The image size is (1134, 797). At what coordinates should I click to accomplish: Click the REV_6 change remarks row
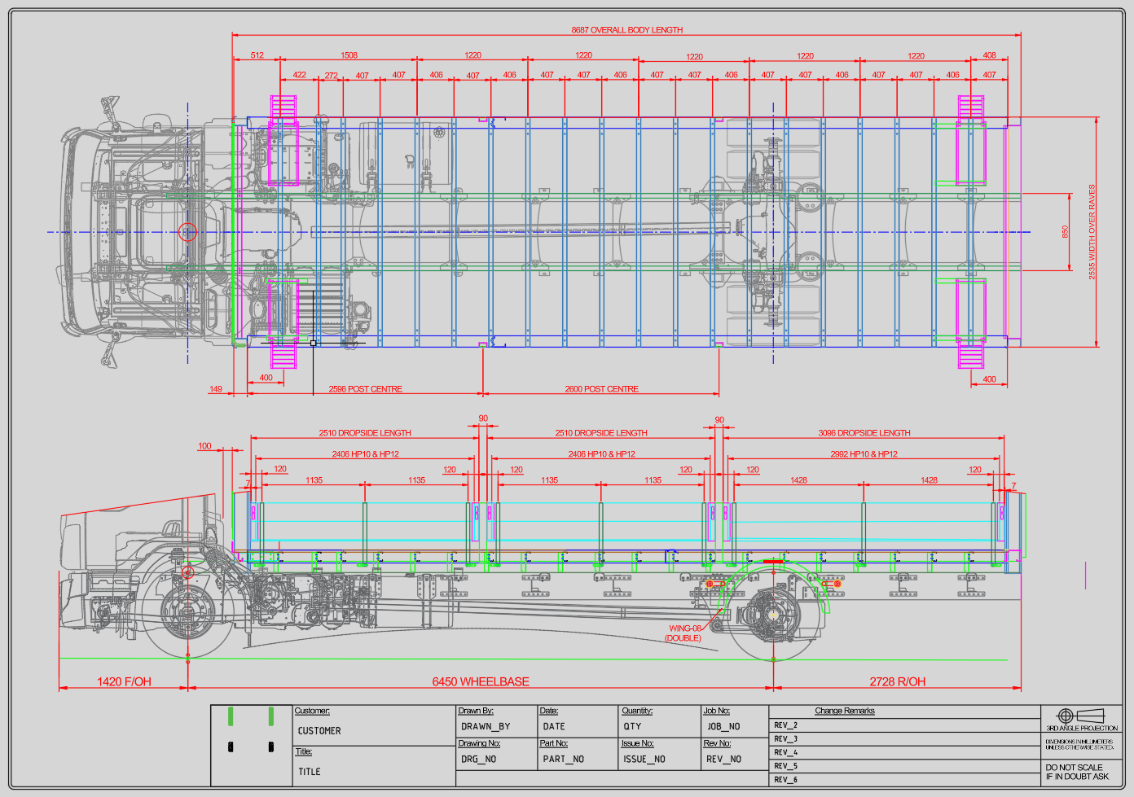[x=786, y=780]
